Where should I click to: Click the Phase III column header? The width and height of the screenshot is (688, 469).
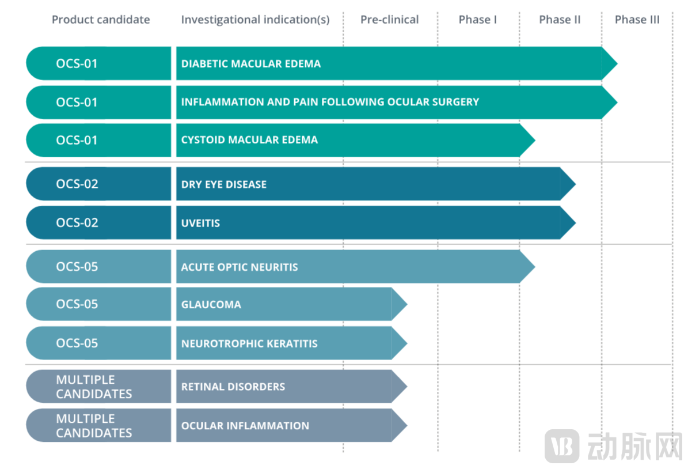637,20
